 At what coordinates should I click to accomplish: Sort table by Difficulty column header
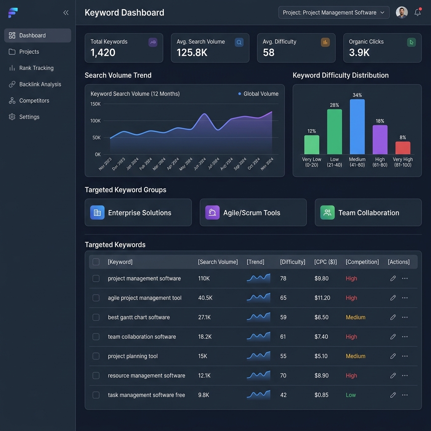point(293,262)
